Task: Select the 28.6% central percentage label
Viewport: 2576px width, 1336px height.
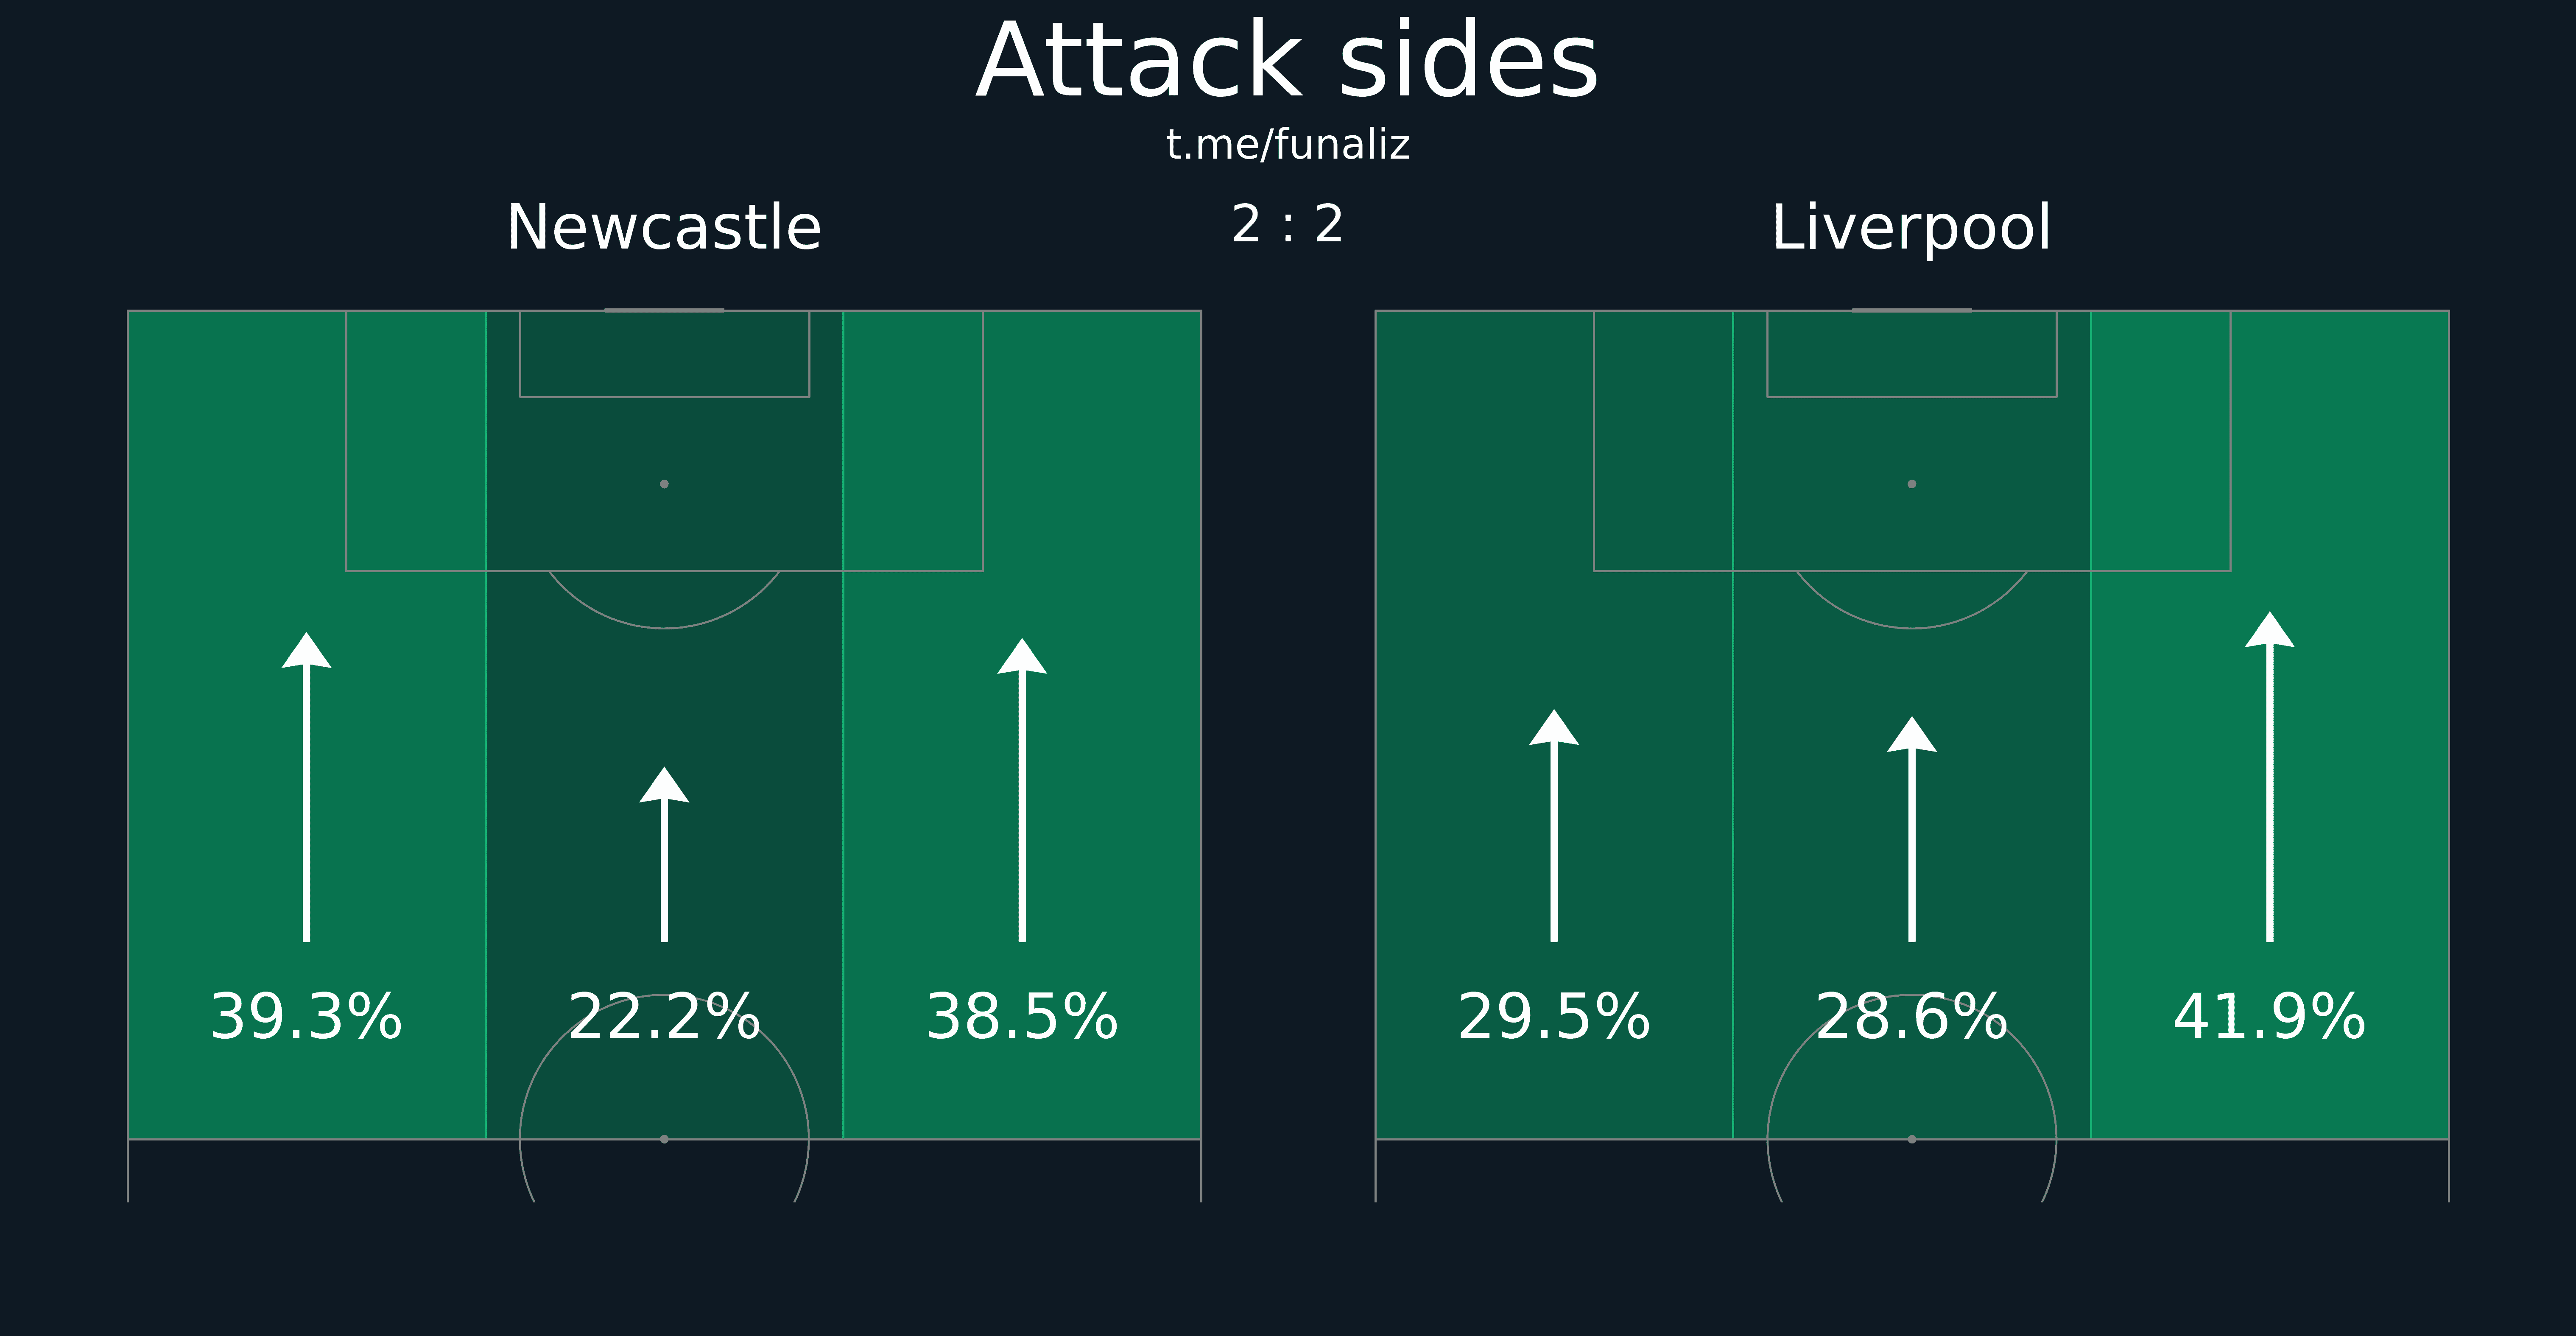Action: click(1912, 1017)
